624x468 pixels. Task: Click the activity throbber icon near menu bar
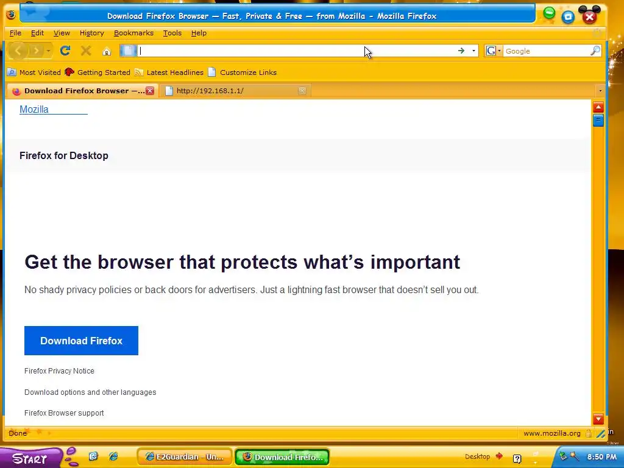point(597,33)
